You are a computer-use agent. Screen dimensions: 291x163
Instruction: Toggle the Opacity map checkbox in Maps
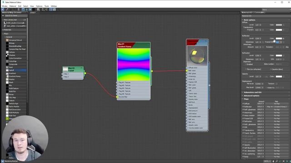pyautogui.click(x=243, y=145)
